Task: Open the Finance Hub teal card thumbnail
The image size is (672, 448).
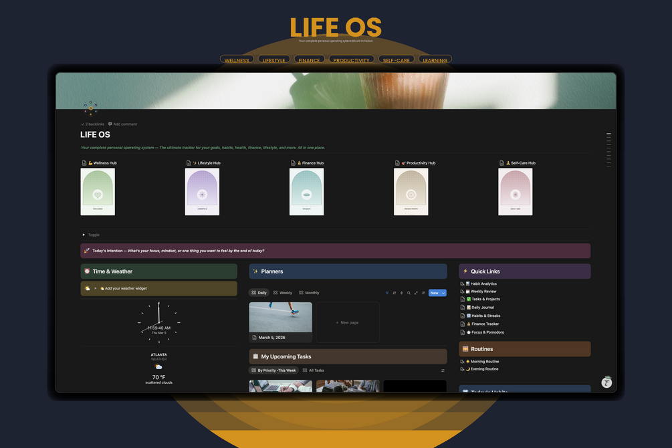Action: (x=306, y=192)
